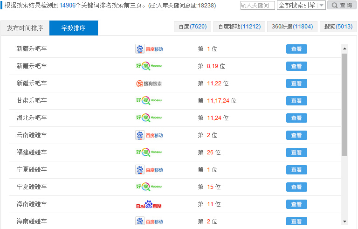Image resolution: width=358 pixels, height=229 pixels.
Task: Click Baidu Mobile logo in 海南碰碰车 row
Action: click(x=149, y=221)
